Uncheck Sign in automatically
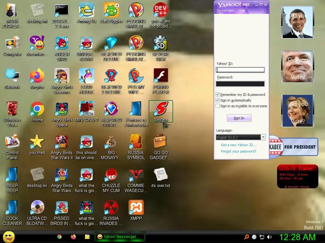Screen dimensions: 325x243 tap(217, 100)
